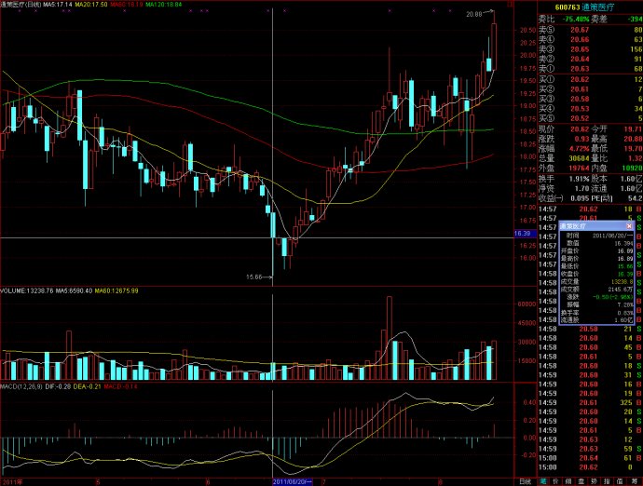Switch to the 势 tab
643x486 pixels.
coord(594,481)
